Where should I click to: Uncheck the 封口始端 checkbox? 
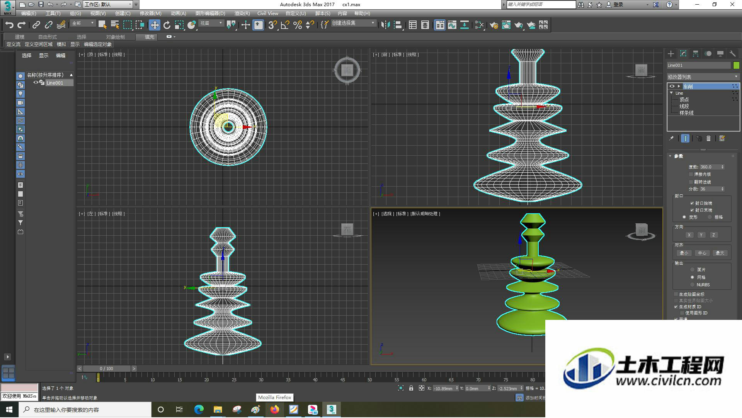pyautogui.click(x=692, y=203)
